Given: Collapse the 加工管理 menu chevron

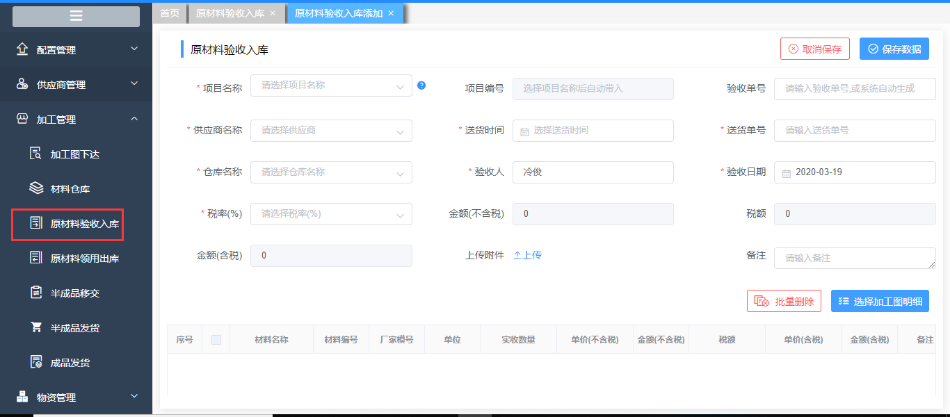Looking at the screenshot, I should [134, 118].
